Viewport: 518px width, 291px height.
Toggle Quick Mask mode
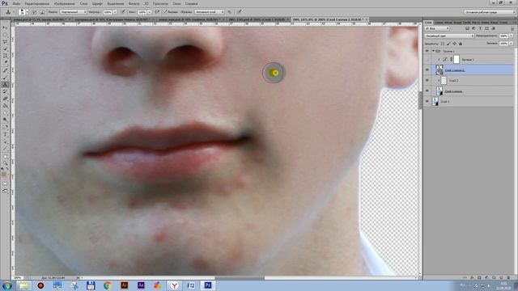click(x=6, y=184)
